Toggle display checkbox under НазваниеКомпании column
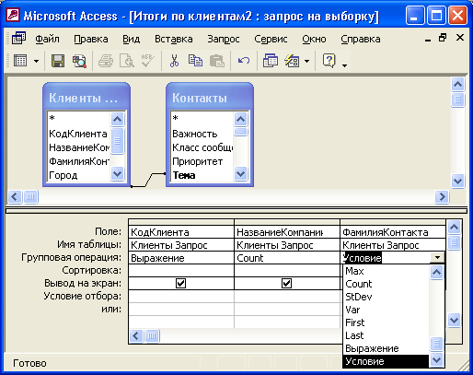This screenshot has height=375, width=473. pos(286,283)
